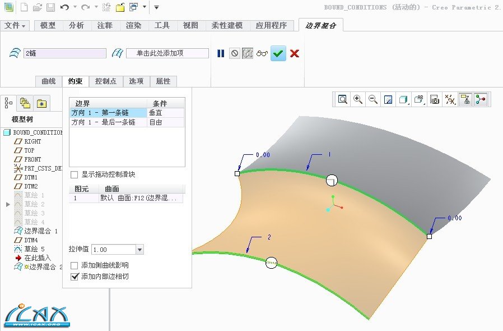503x331 pixels.
Task: Toggle the spin center icon
Action: pyautogui.click(x=481, y=99)
